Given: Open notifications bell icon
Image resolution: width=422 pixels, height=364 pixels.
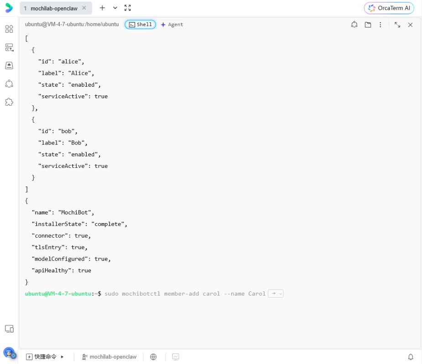Looking at the screenshot, I should (x=411, y=357).
